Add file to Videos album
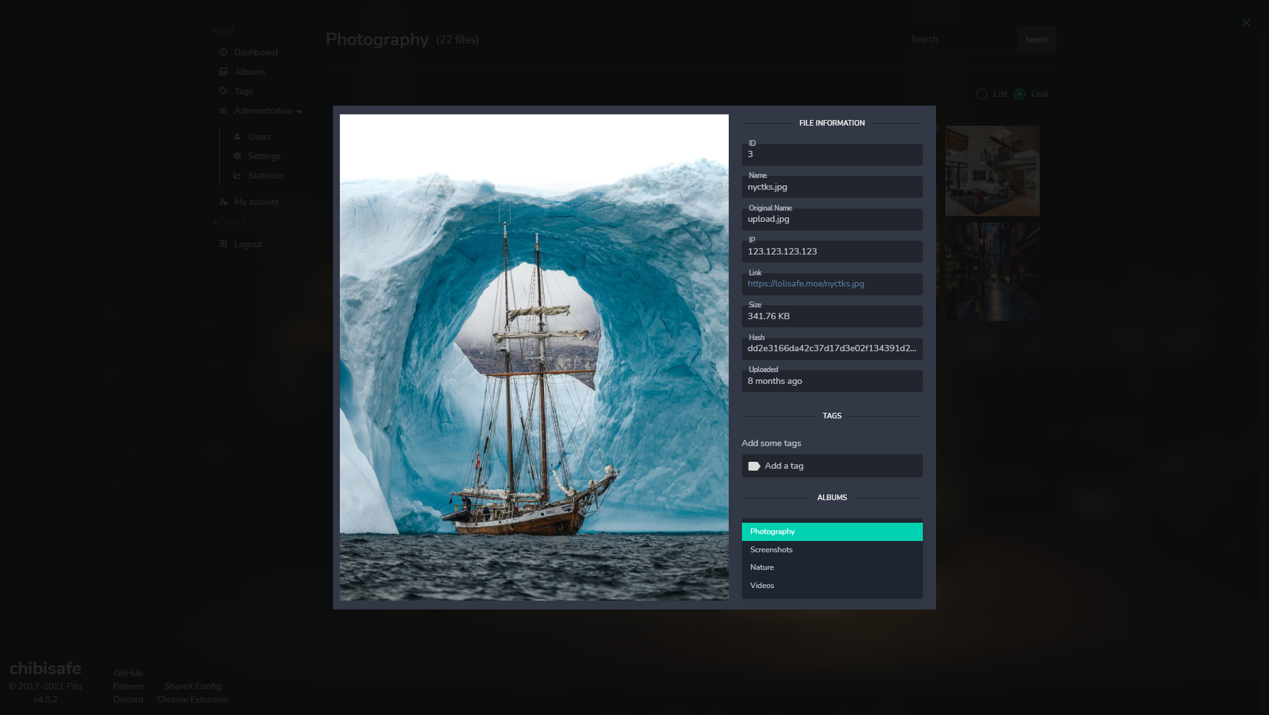Viewport: 1269px width, 715px height. point(832,586)
